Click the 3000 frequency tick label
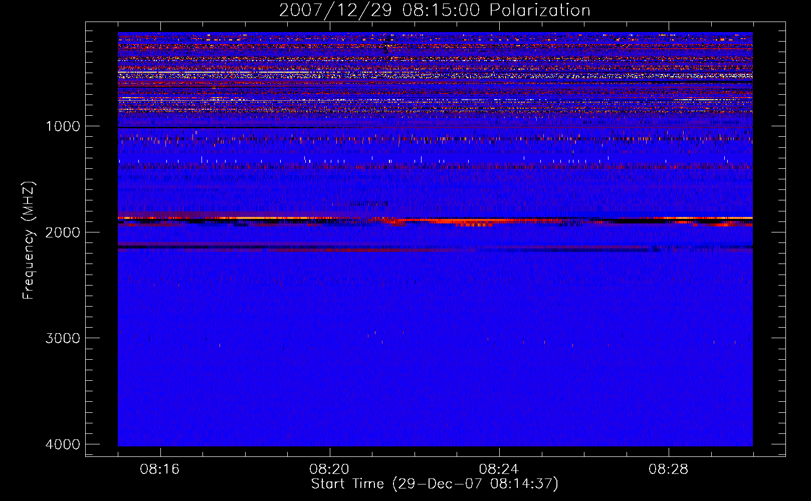 pyautogui.click(x=63, y=338)
